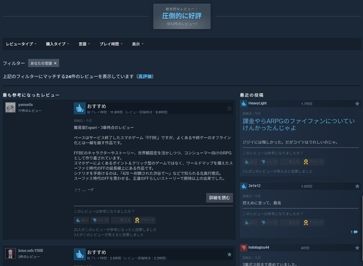
Task: Click the star icon on yamada's review header
Action: [229, 108]
